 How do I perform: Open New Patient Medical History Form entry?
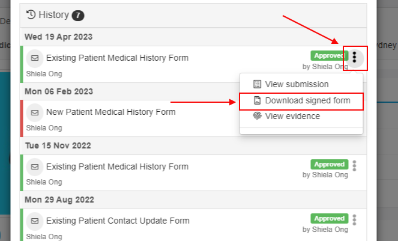(x=110, y=112)
